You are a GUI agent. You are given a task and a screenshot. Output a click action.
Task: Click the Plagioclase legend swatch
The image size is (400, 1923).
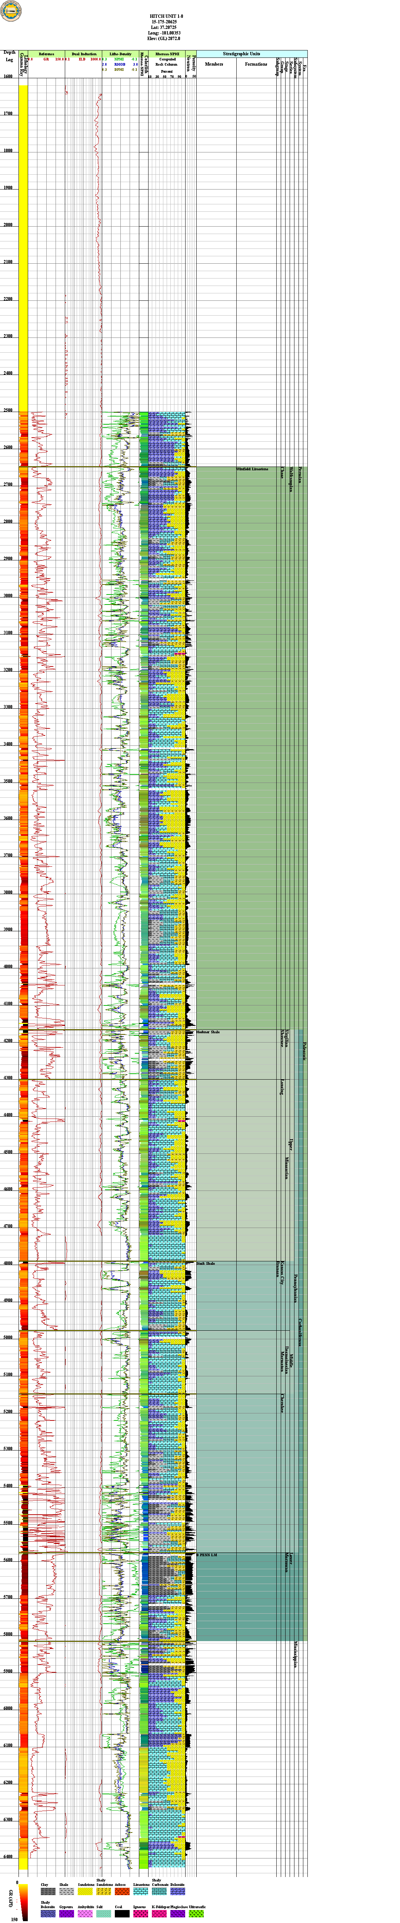click(178, 1914)
